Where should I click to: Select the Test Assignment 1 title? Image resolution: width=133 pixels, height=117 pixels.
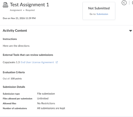pos(29,5)
